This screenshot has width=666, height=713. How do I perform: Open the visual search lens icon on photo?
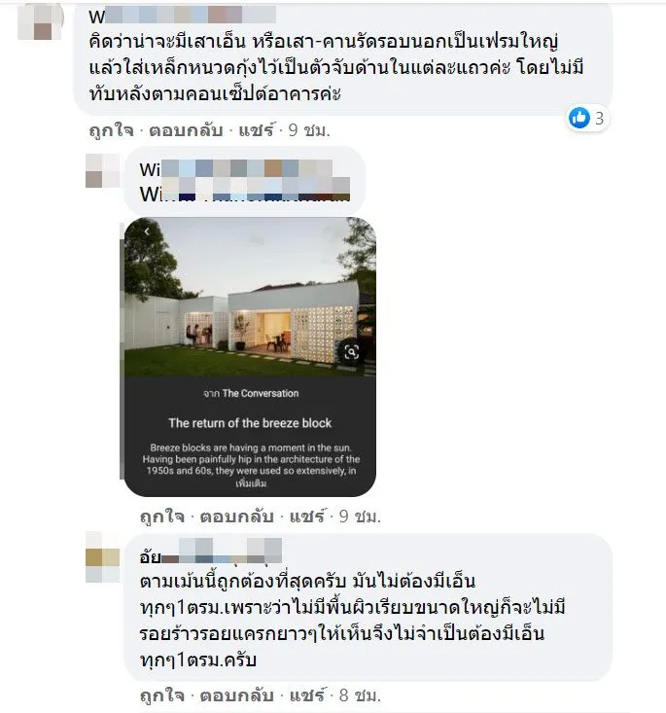click(351, 352)
